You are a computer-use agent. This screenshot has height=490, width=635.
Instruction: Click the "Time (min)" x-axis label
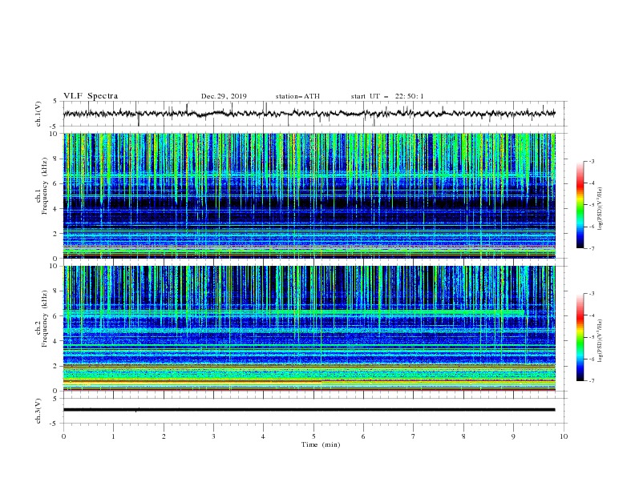pyautogui.click(x=321, y=444)
